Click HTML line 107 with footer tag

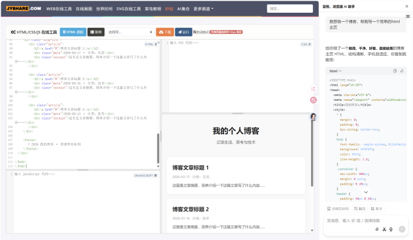click(x=30, y=140)
